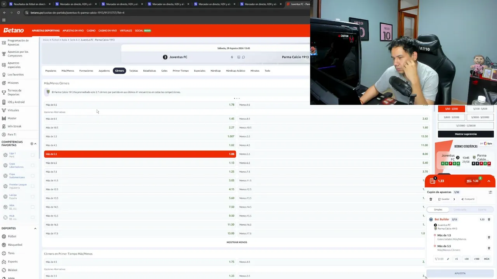Add a favorite competition with plus icon

point(32,144)
